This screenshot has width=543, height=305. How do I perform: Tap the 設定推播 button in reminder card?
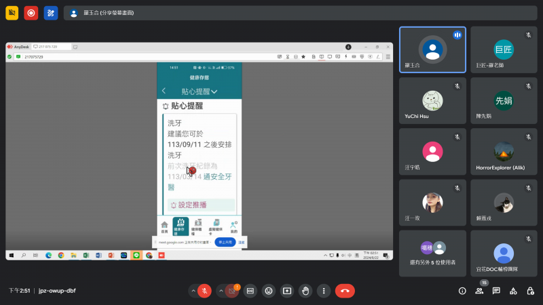point(201,205)
